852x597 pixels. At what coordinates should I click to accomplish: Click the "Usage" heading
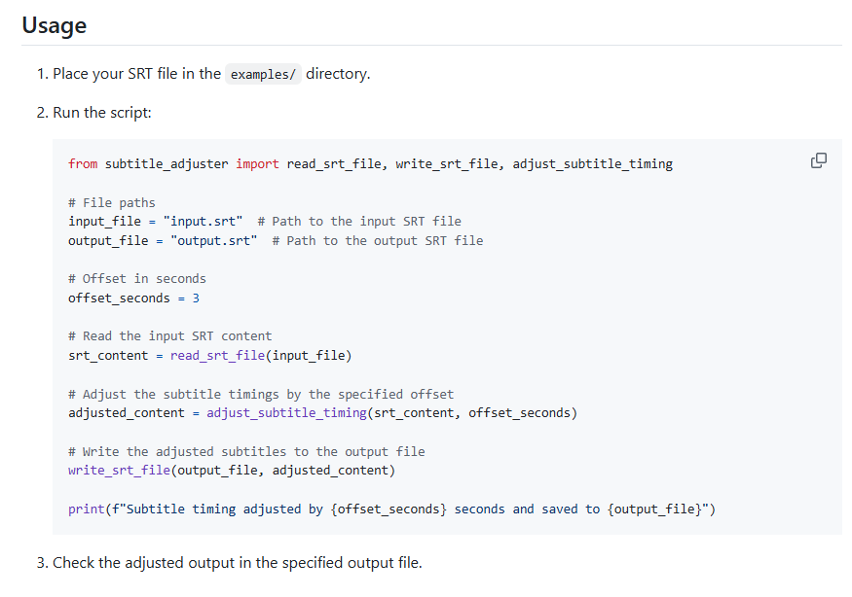pos(55,25)
